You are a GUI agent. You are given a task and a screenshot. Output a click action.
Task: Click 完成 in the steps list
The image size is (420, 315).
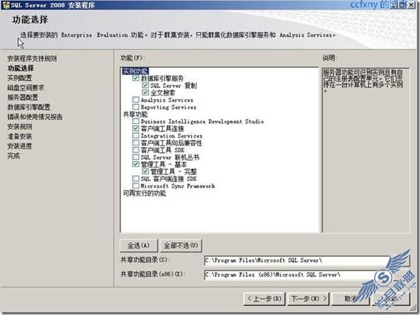(x=14, y=156)
